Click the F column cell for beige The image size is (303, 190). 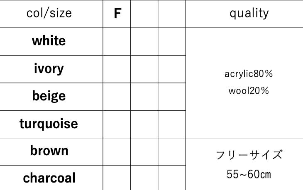(x=117, y=96)
